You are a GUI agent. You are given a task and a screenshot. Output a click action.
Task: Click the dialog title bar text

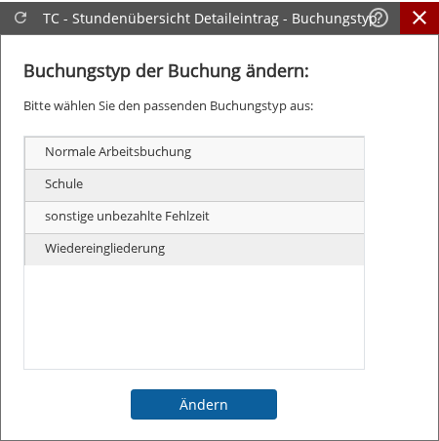212,19
